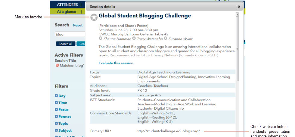The width and height of the screenshot is (295, 137).
Task: Expand the Day filter
Action: click(60, 96)
